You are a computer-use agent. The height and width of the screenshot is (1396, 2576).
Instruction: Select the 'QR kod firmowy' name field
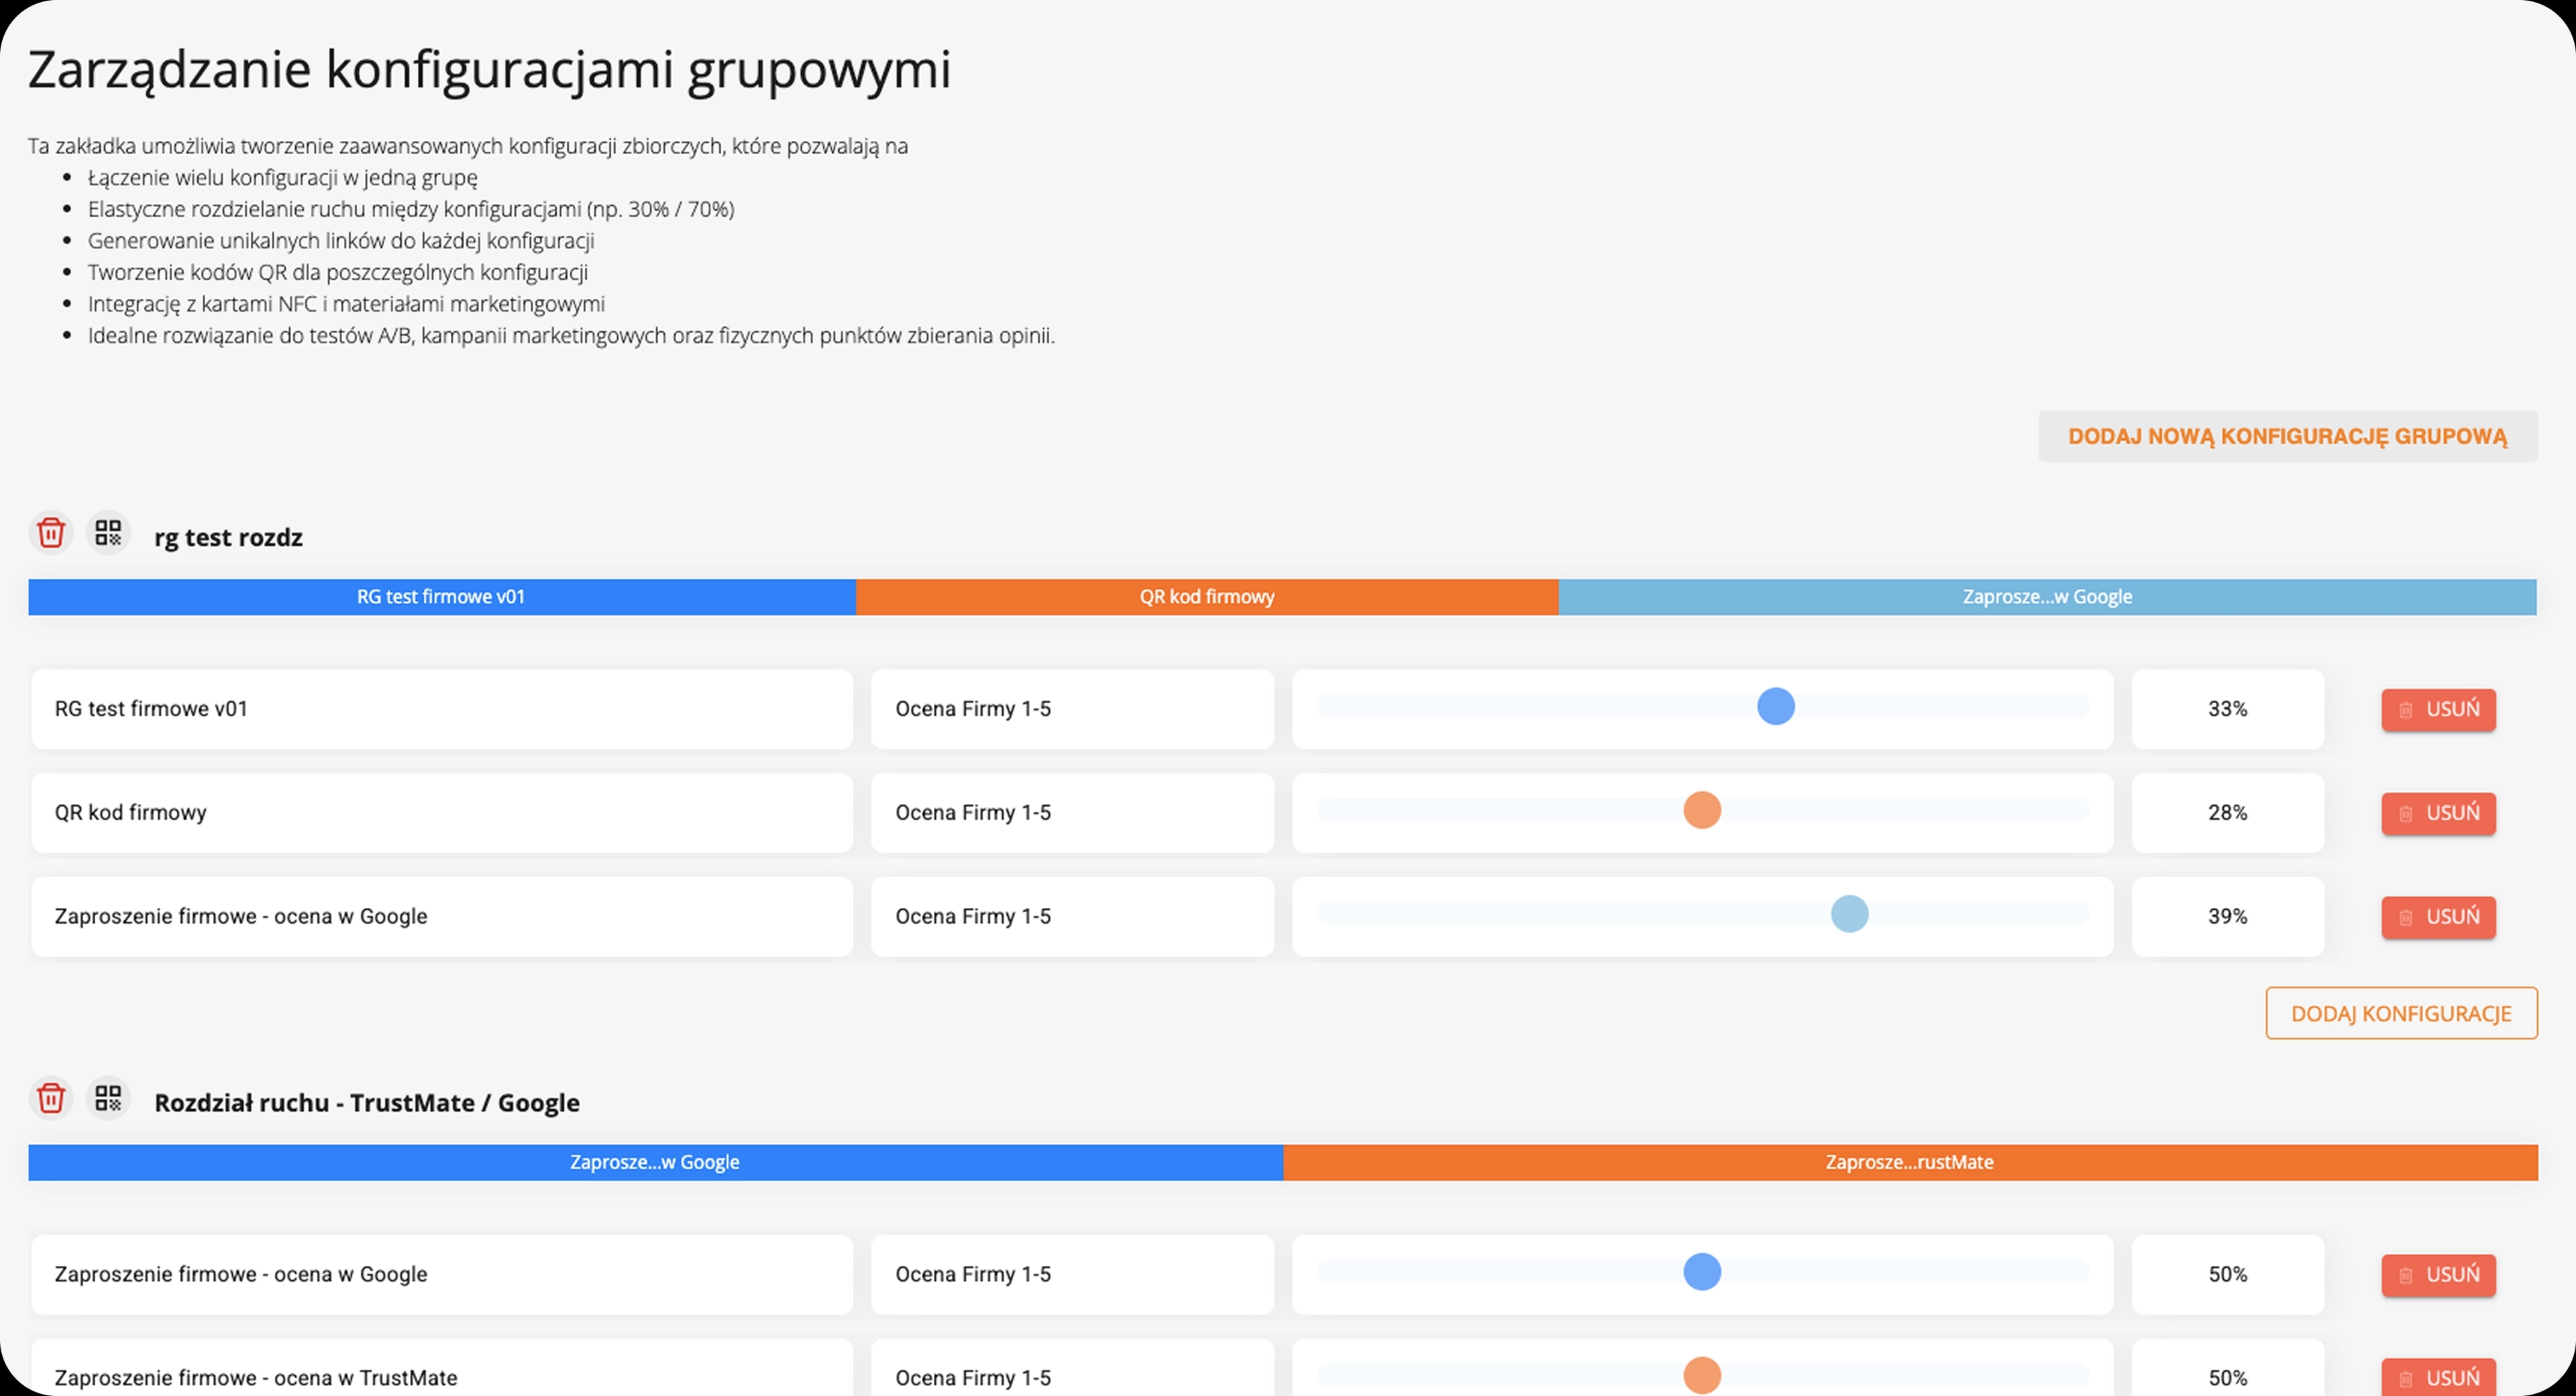442,813
